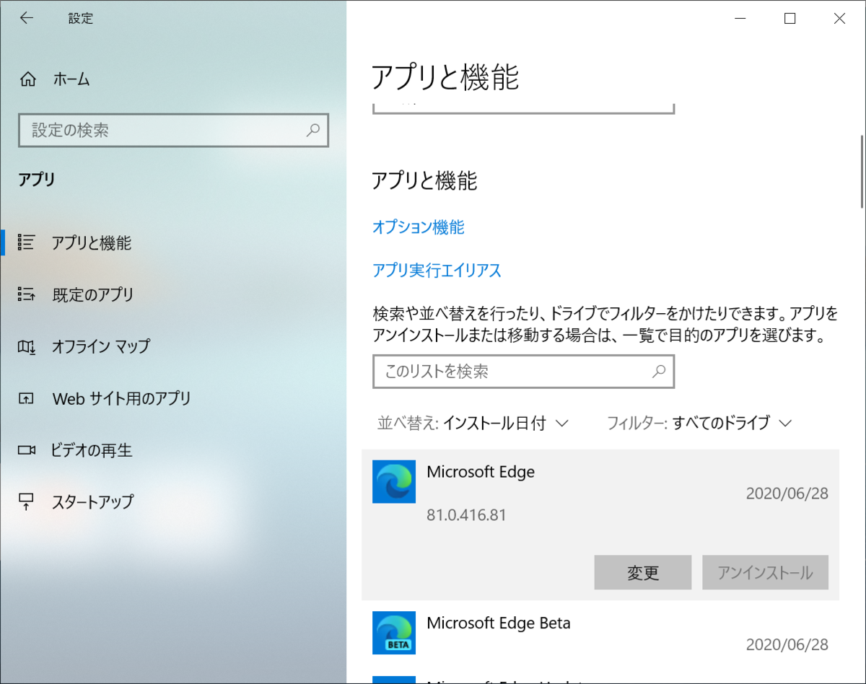Select アプリと機能 in the sidebar

(x=173, y=242)
